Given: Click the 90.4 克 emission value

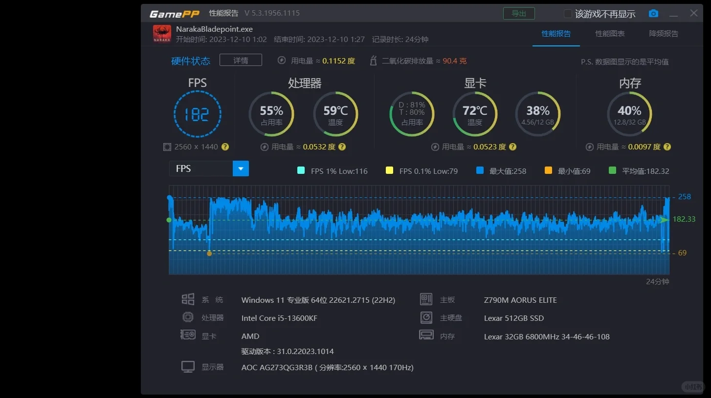Looking at the screenshot, I should click(x=455, y=61).
